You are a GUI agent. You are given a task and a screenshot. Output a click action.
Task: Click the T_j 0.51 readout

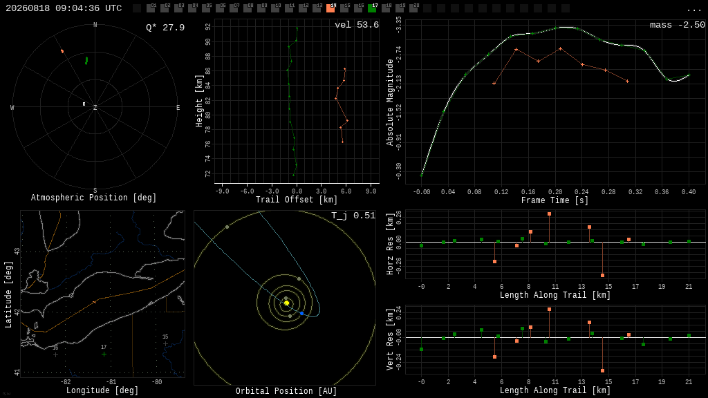[353, 216]
